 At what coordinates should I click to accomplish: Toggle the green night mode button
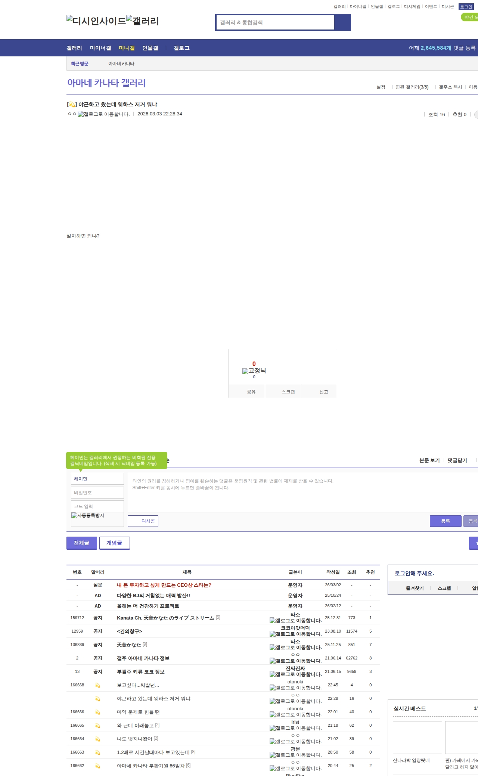point(470,17)
